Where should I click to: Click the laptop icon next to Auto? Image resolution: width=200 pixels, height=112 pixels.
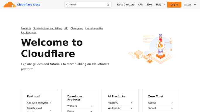(x=185, y=5)
